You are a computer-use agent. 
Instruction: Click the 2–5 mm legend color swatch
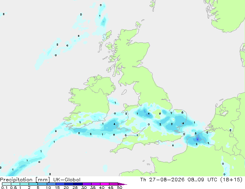click(33, 184)
